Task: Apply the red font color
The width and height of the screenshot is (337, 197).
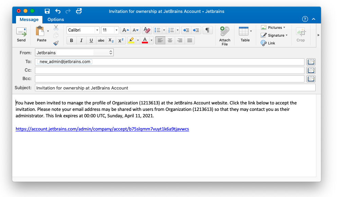Action: point(145,40)
